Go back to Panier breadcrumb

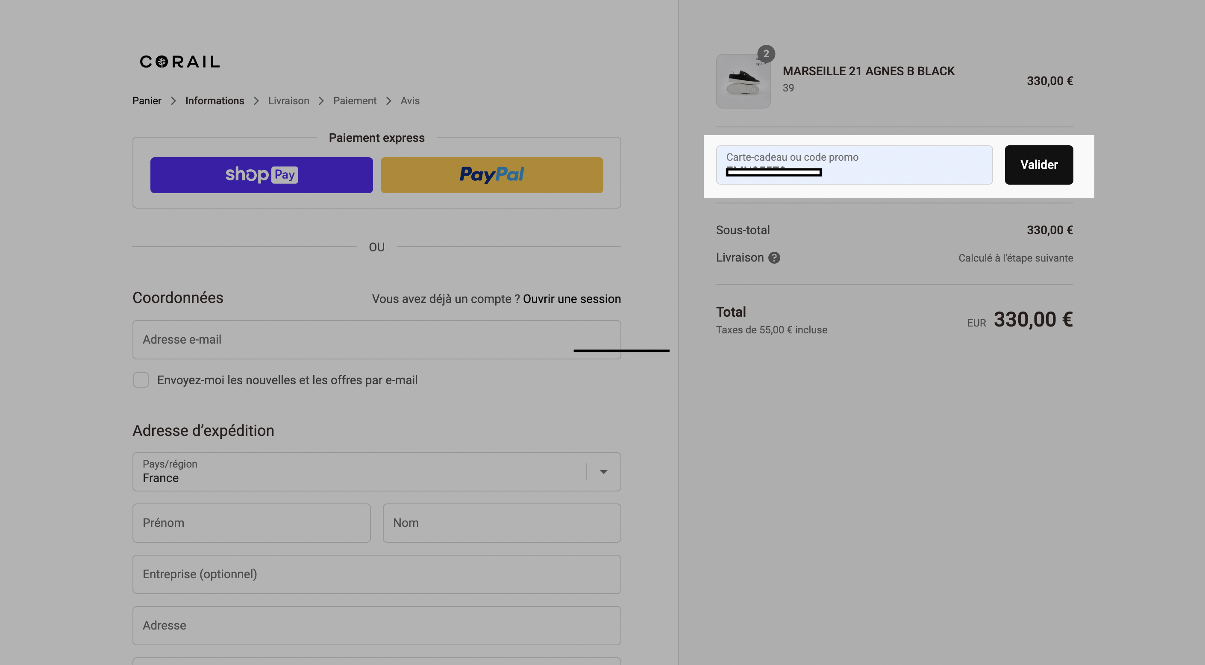tap(147, 101)
